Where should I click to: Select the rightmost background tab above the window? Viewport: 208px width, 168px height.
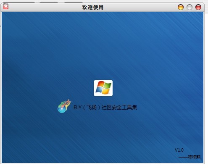tap(74, 2)
